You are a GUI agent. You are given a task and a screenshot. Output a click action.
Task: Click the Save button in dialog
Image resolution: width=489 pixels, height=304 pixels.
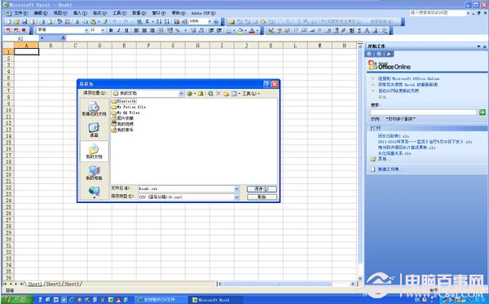click(262, 189)
